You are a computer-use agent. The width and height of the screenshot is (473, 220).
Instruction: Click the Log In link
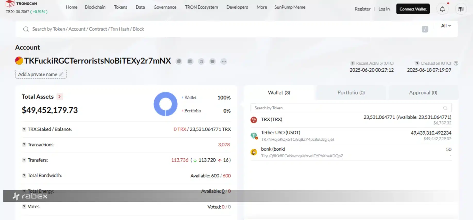(384, 9)
